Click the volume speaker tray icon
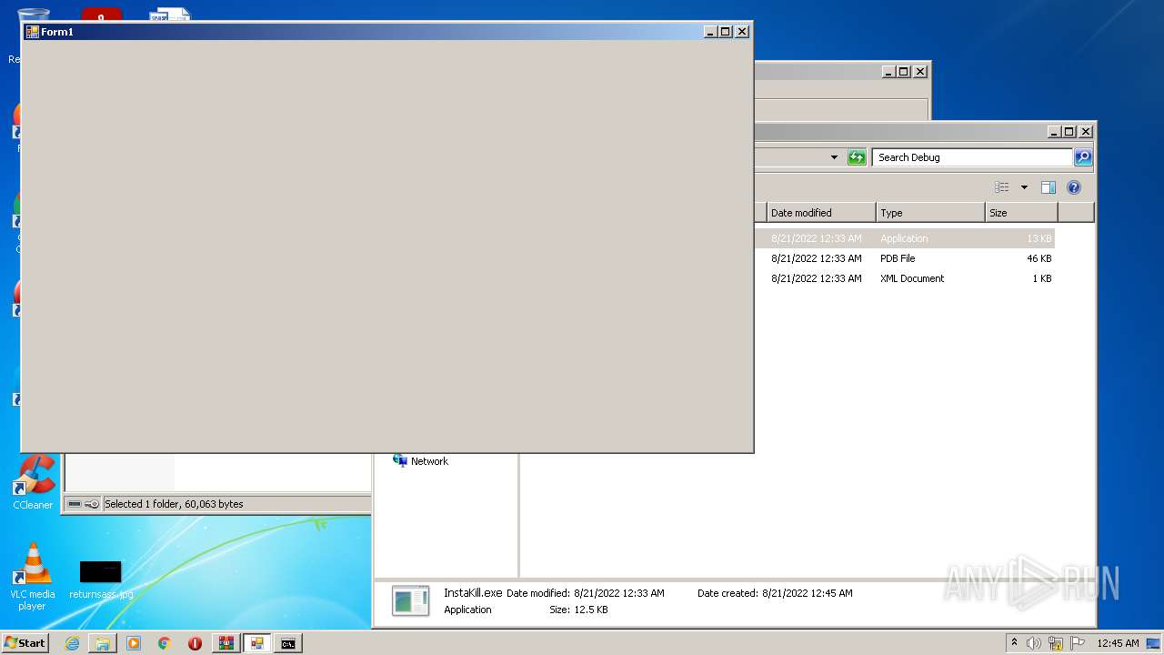Viewport: 1164px width, 655px height. [1034, 643]
